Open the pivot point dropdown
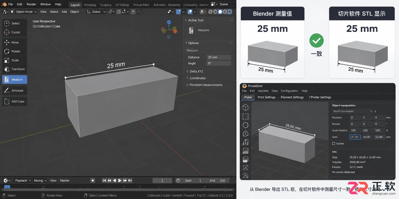399x199 pixels. pyautogui.click(x=111, y=12)
